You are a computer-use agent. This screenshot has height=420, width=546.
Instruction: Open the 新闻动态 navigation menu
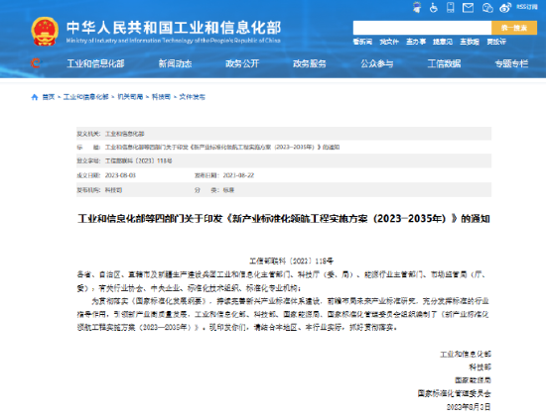tap(175, 63)
